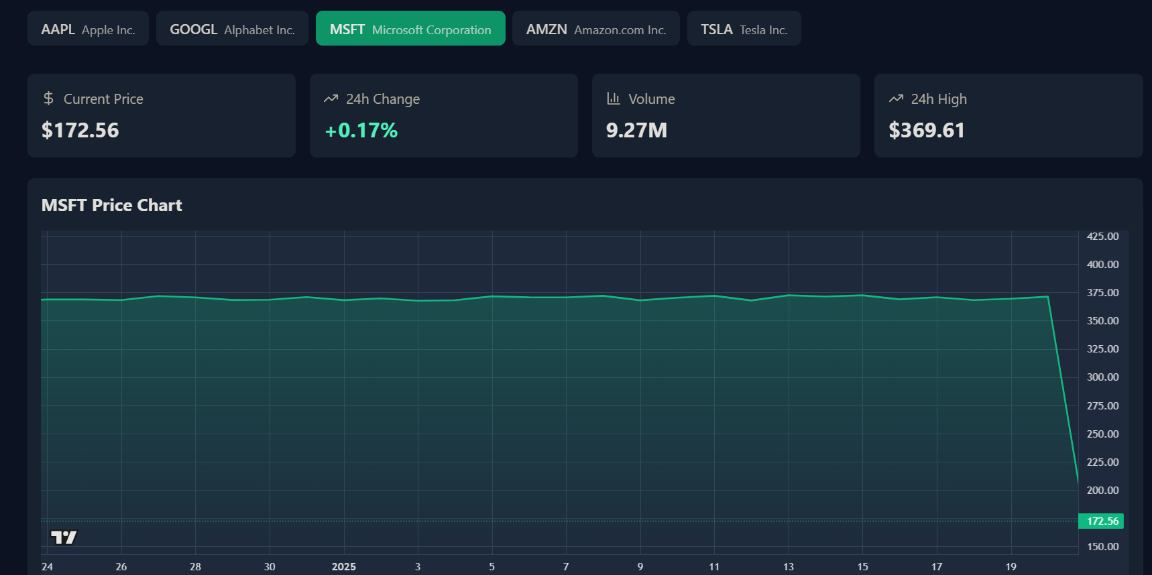1152x575 pixels.
Task: Switch to the TSLA Tesla Inc. tab
Action: [x=744, y=29]
